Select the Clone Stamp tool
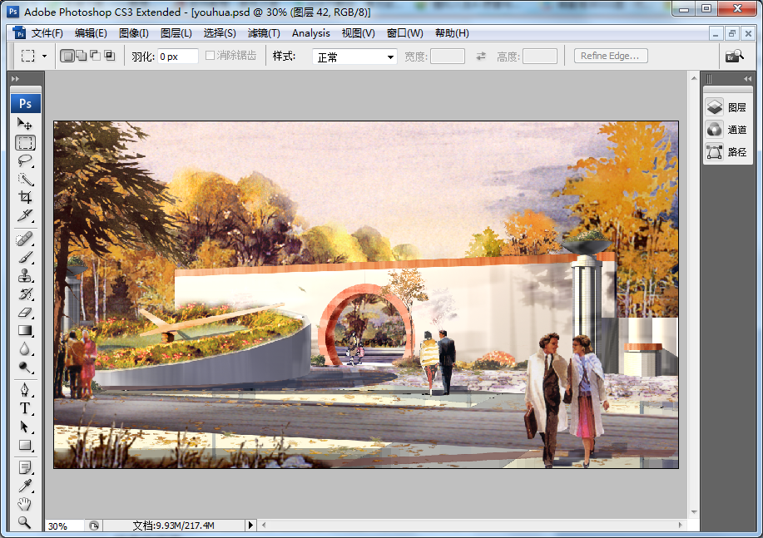The image size is (763, 538). coord(25,276)
